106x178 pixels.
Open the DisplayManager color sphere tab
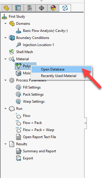coord(53,8)
